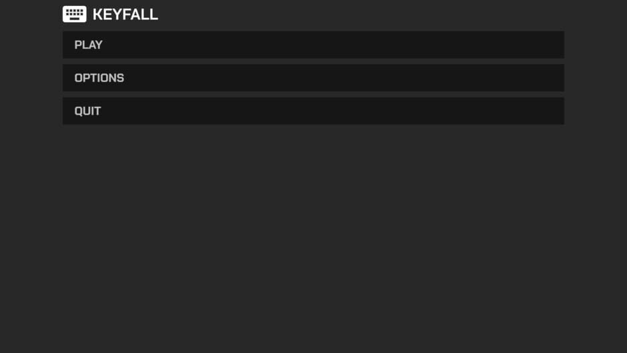
Task: Click the KEYFALL title text
Action: coord(125,15)
